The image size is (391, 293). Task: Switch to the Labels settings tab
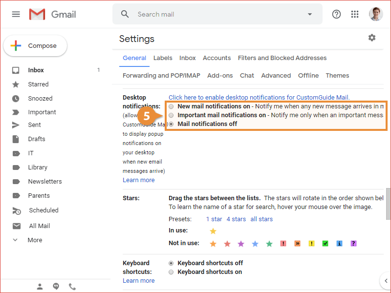[x=163, y=58]
